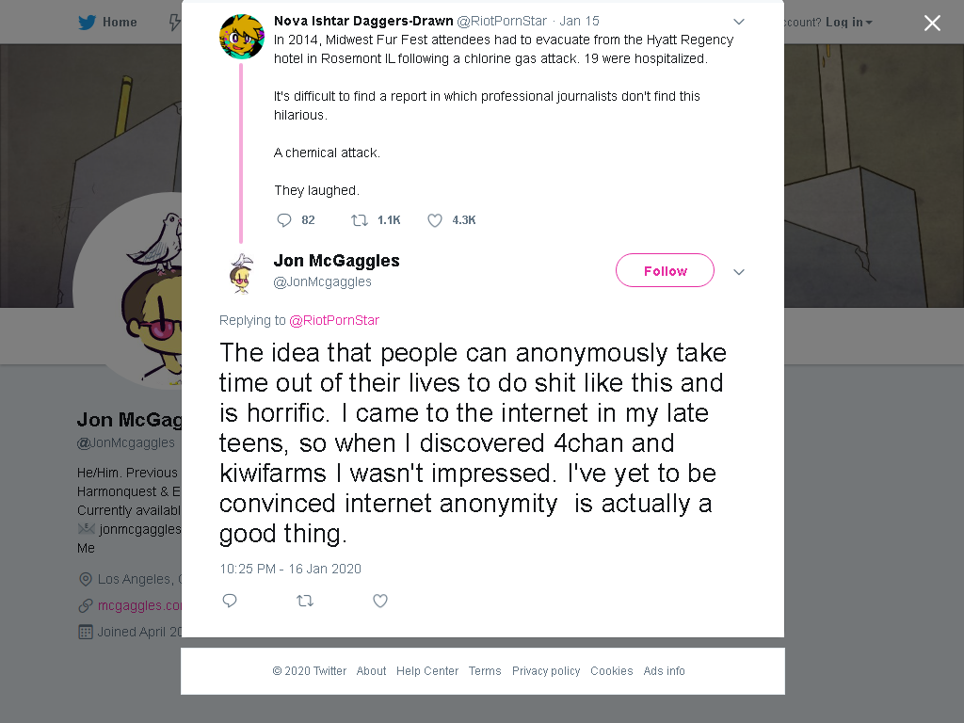This screenshot has width=964, height=723.
Task: Follow Jon McGaggles
Action: coord(665,270)
